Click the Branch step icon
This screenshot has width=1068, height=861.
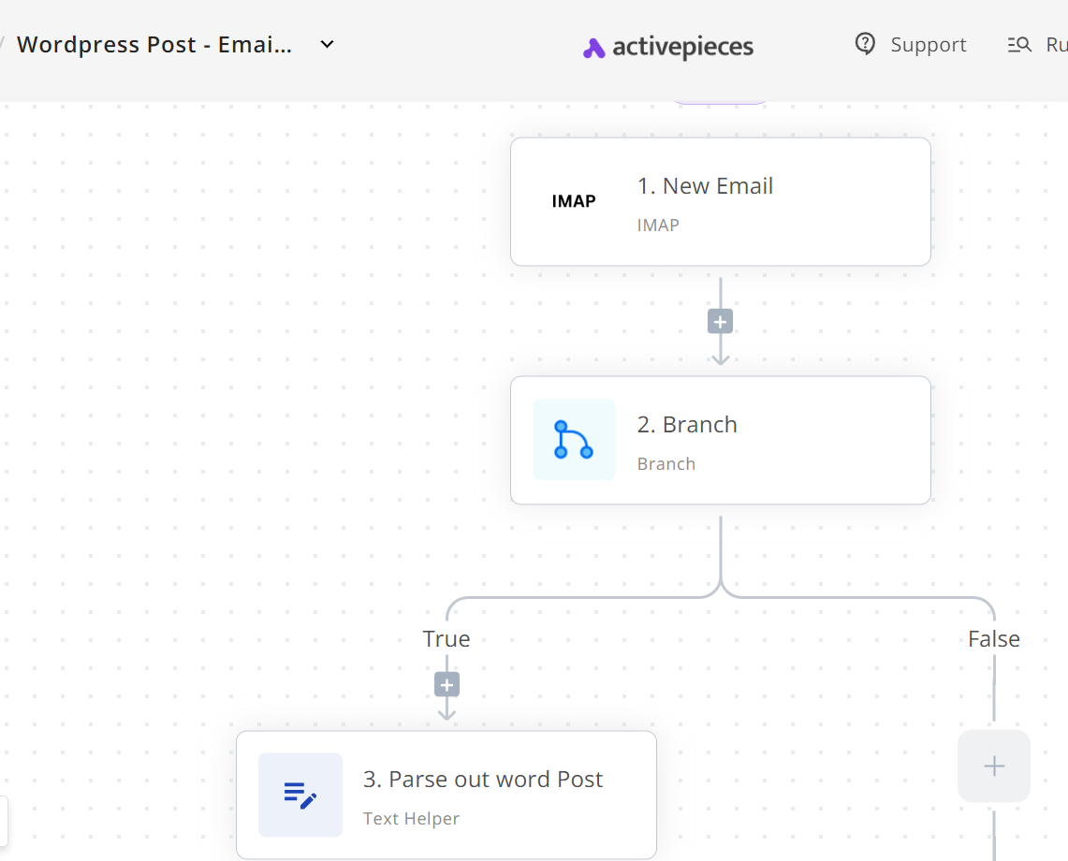pos(574,439)
